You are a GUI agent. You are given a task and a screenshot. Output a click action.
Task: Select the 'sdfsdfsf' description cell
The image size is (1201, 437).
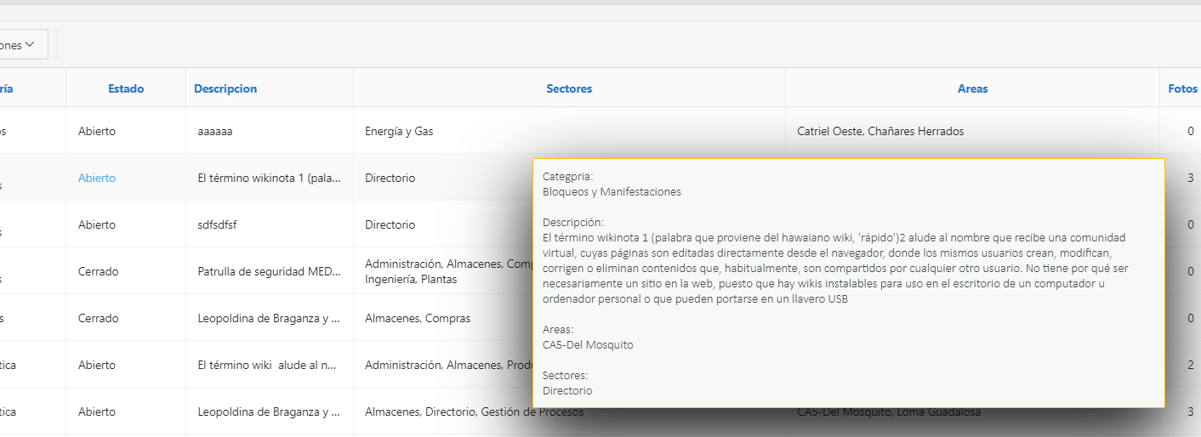[221, 224]
